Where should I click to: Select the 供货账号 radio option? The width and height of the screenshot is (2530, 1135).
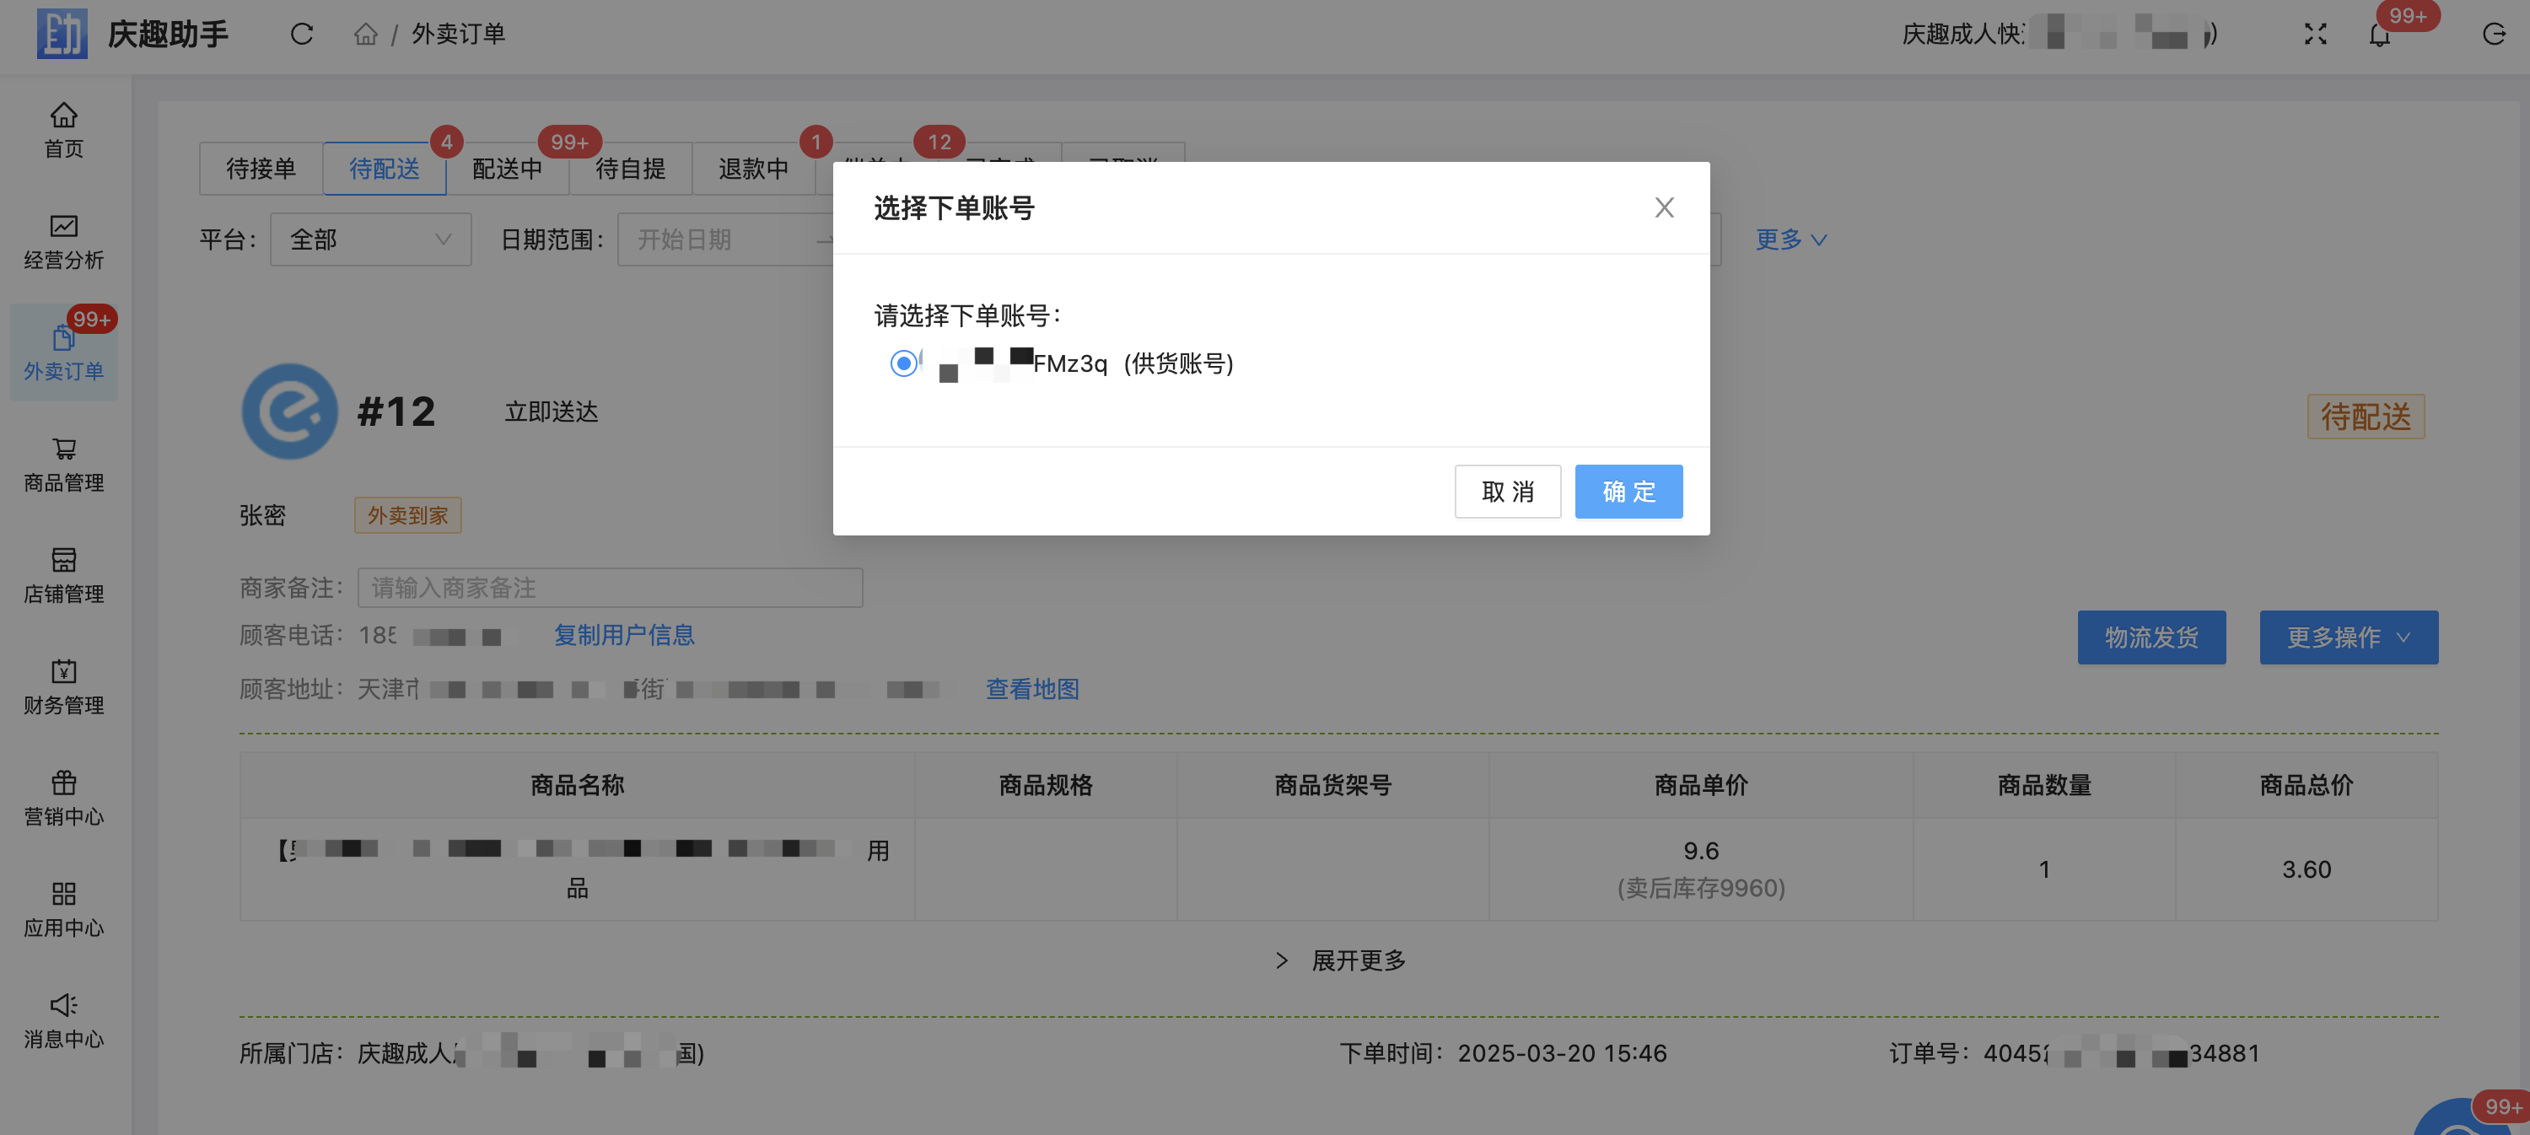point(902,363)
